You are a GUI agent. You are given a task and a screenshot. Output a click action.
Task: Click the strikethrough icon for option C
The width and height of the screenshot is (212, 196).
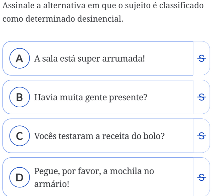point(201,136)
